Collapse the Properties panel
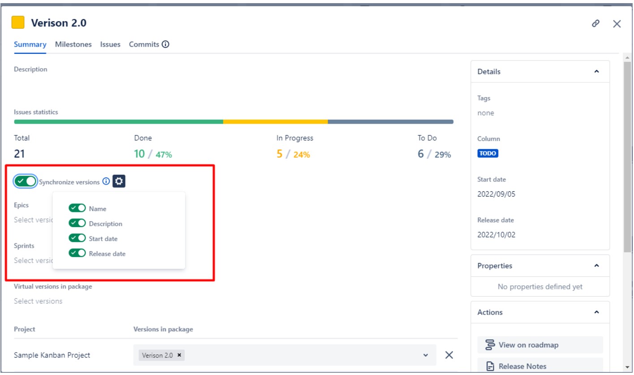Image resolution: width=634 pixels, height=375 pixels. (596, 266)
